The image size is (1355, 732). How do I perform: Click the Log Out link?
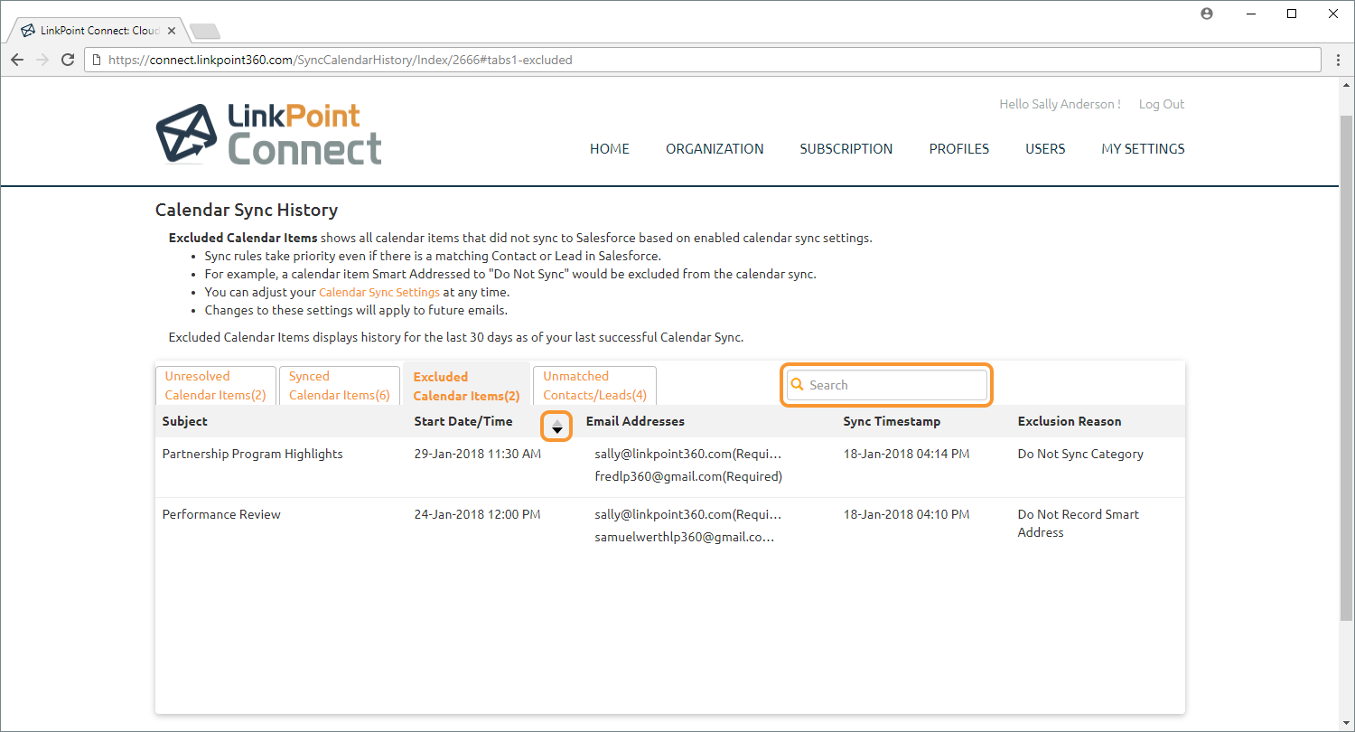point(1161,104)
